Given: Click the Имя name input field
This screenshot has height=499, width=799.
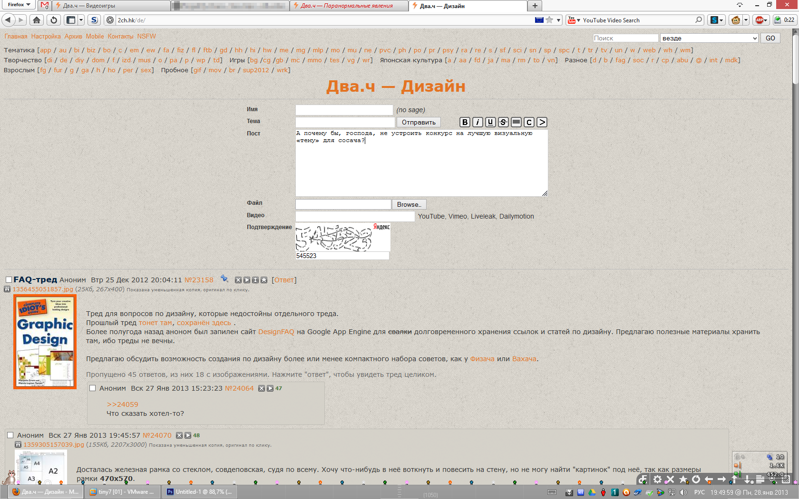Looking at the screenshot, I should 344,110.
